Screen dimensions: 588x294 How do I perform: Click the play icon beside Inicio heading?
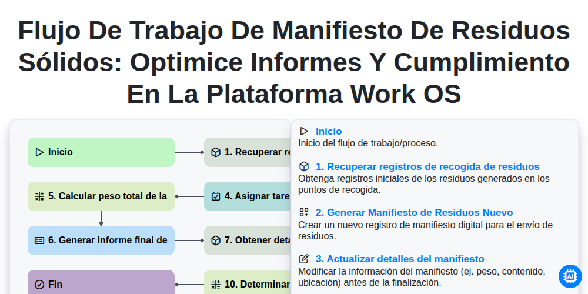[304, 131]
